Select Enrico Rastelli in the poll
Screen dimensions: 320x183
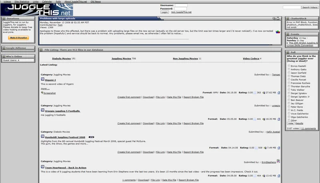click(289, 66)
